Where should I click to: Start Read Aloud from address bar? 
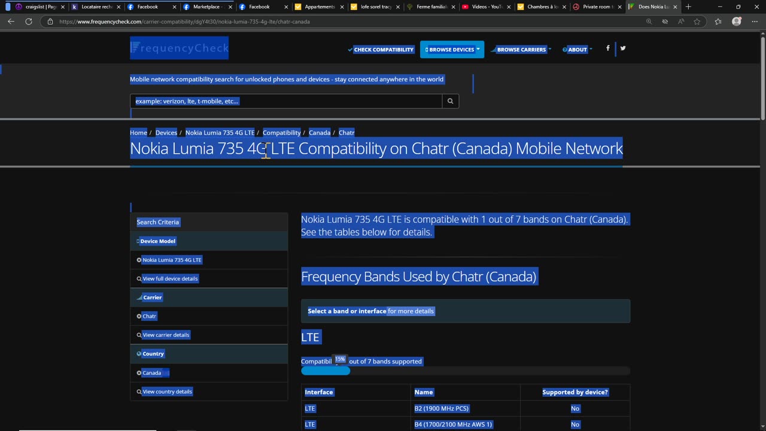pyautogui.click(x=681, y=22)
